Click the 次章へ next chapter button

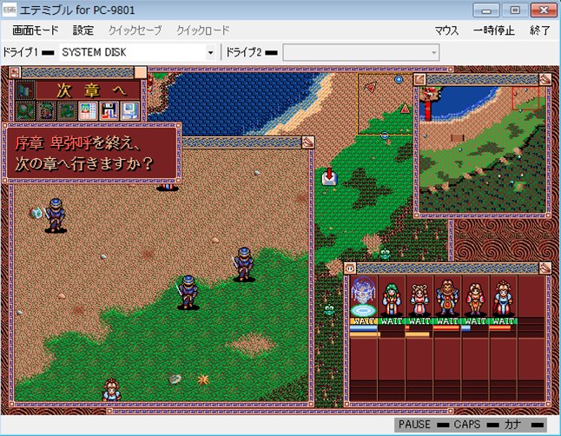click(x=88, y=90)
